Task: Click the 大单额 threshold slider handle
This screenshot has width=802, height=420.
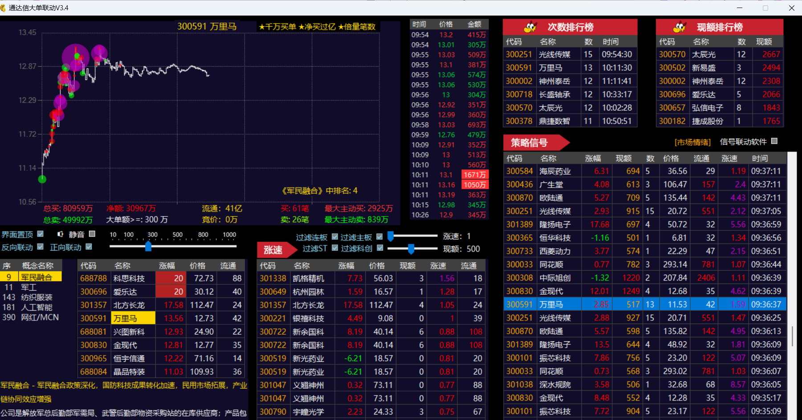Action: (x=148, y=246)
